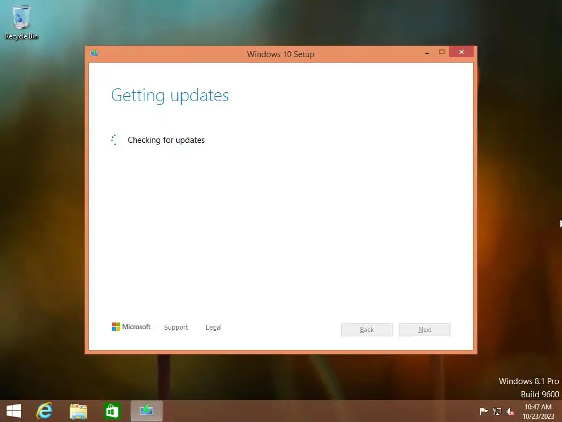Show the clock and date flyout
The image size is (562, 422).
pyautogui.click(x=538, y=411)
